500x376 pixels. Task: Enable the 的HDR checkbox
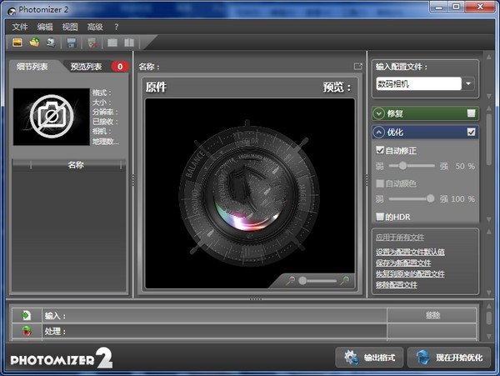(x=380, y=217)
